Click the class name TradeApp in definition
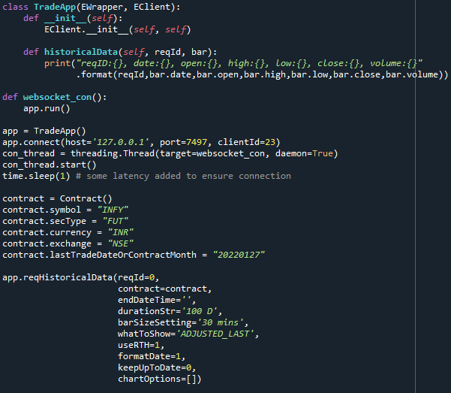The height and width of the screenshot is (393, 451). [x=55, y=7]
